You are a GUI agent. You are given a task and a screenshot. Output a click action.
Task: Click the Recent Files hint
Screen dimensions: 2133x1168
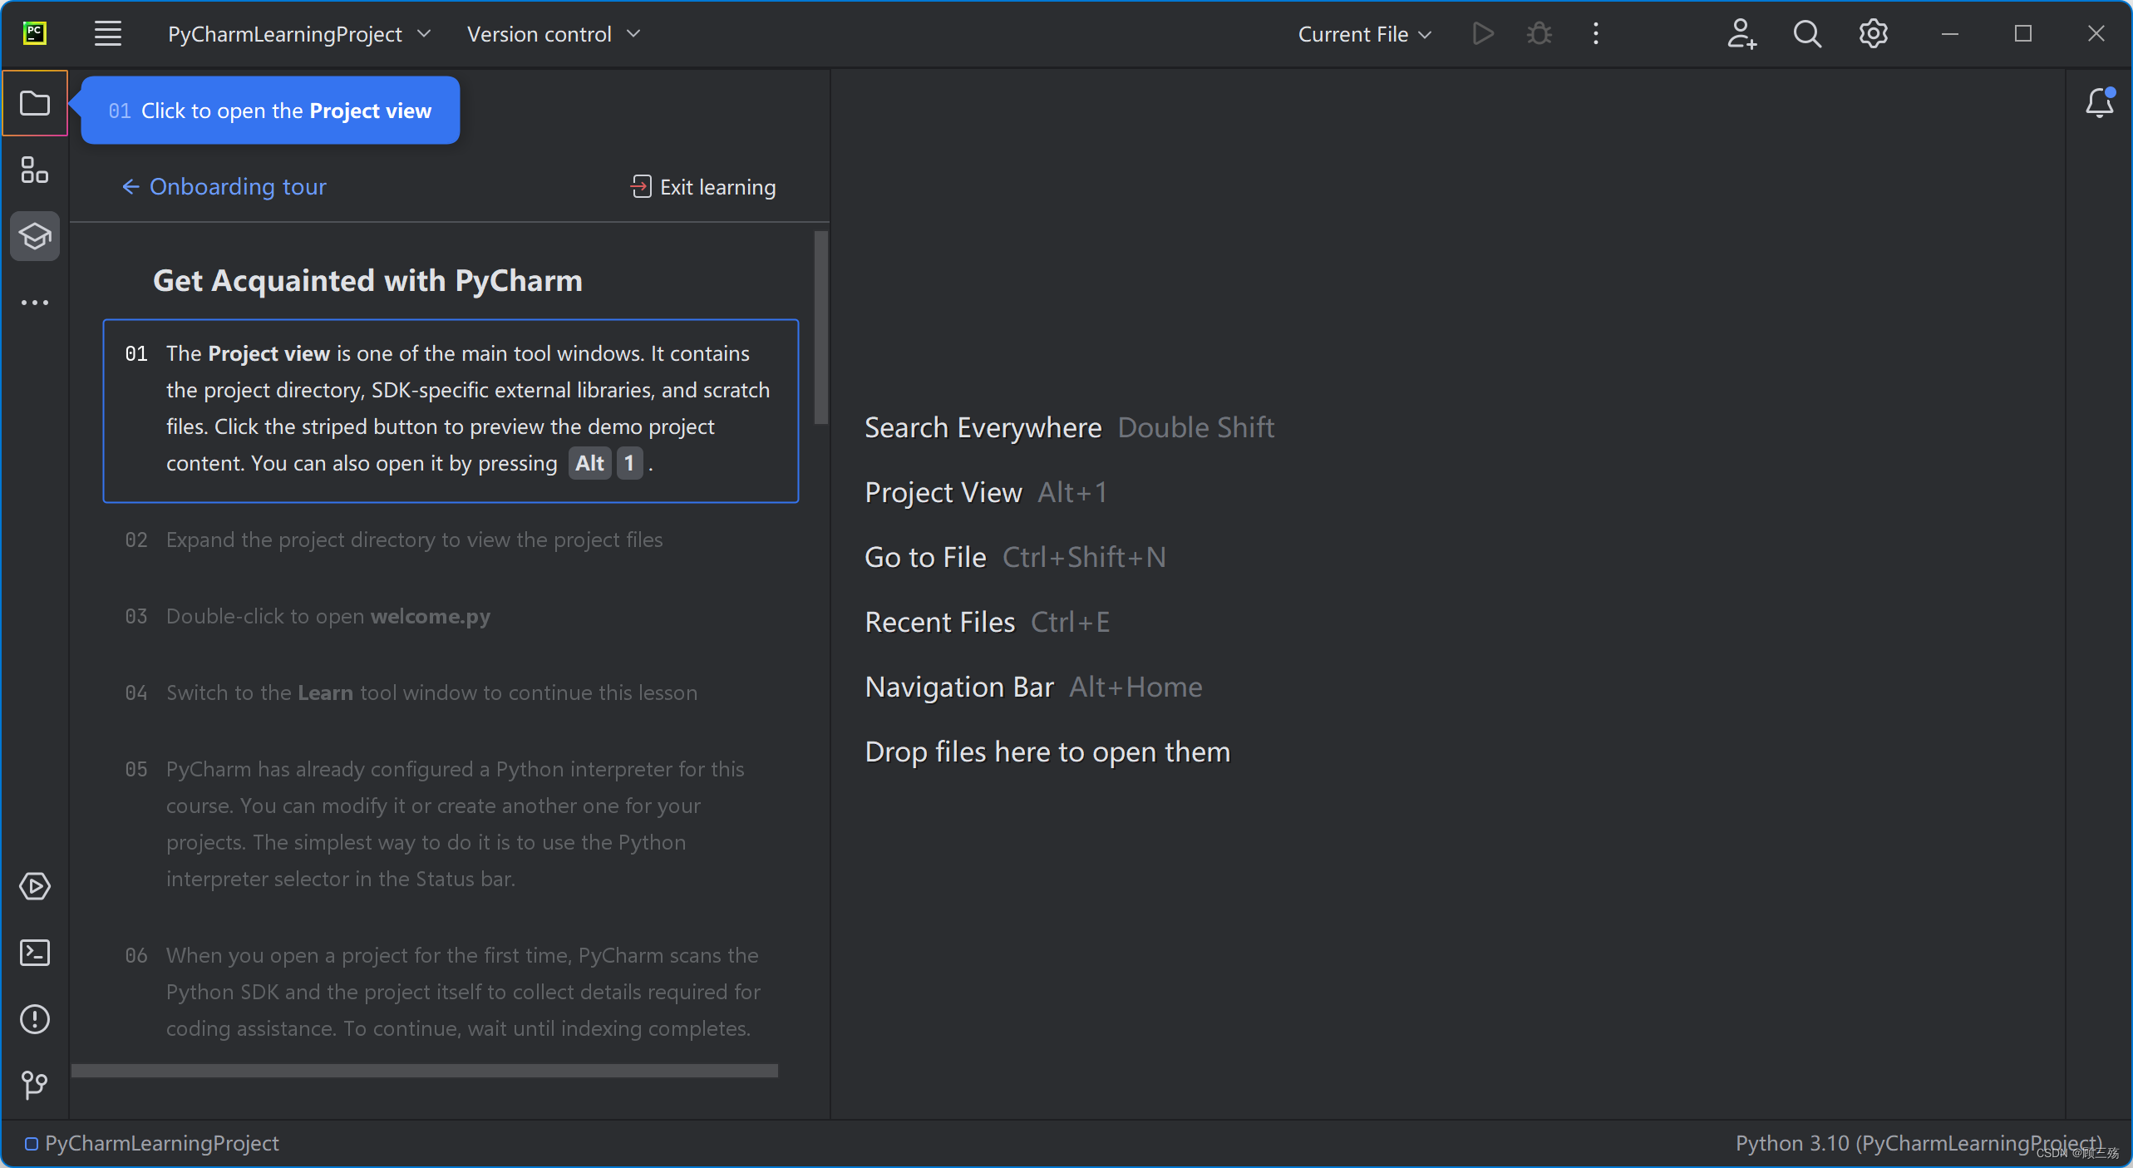coord(988,622)
